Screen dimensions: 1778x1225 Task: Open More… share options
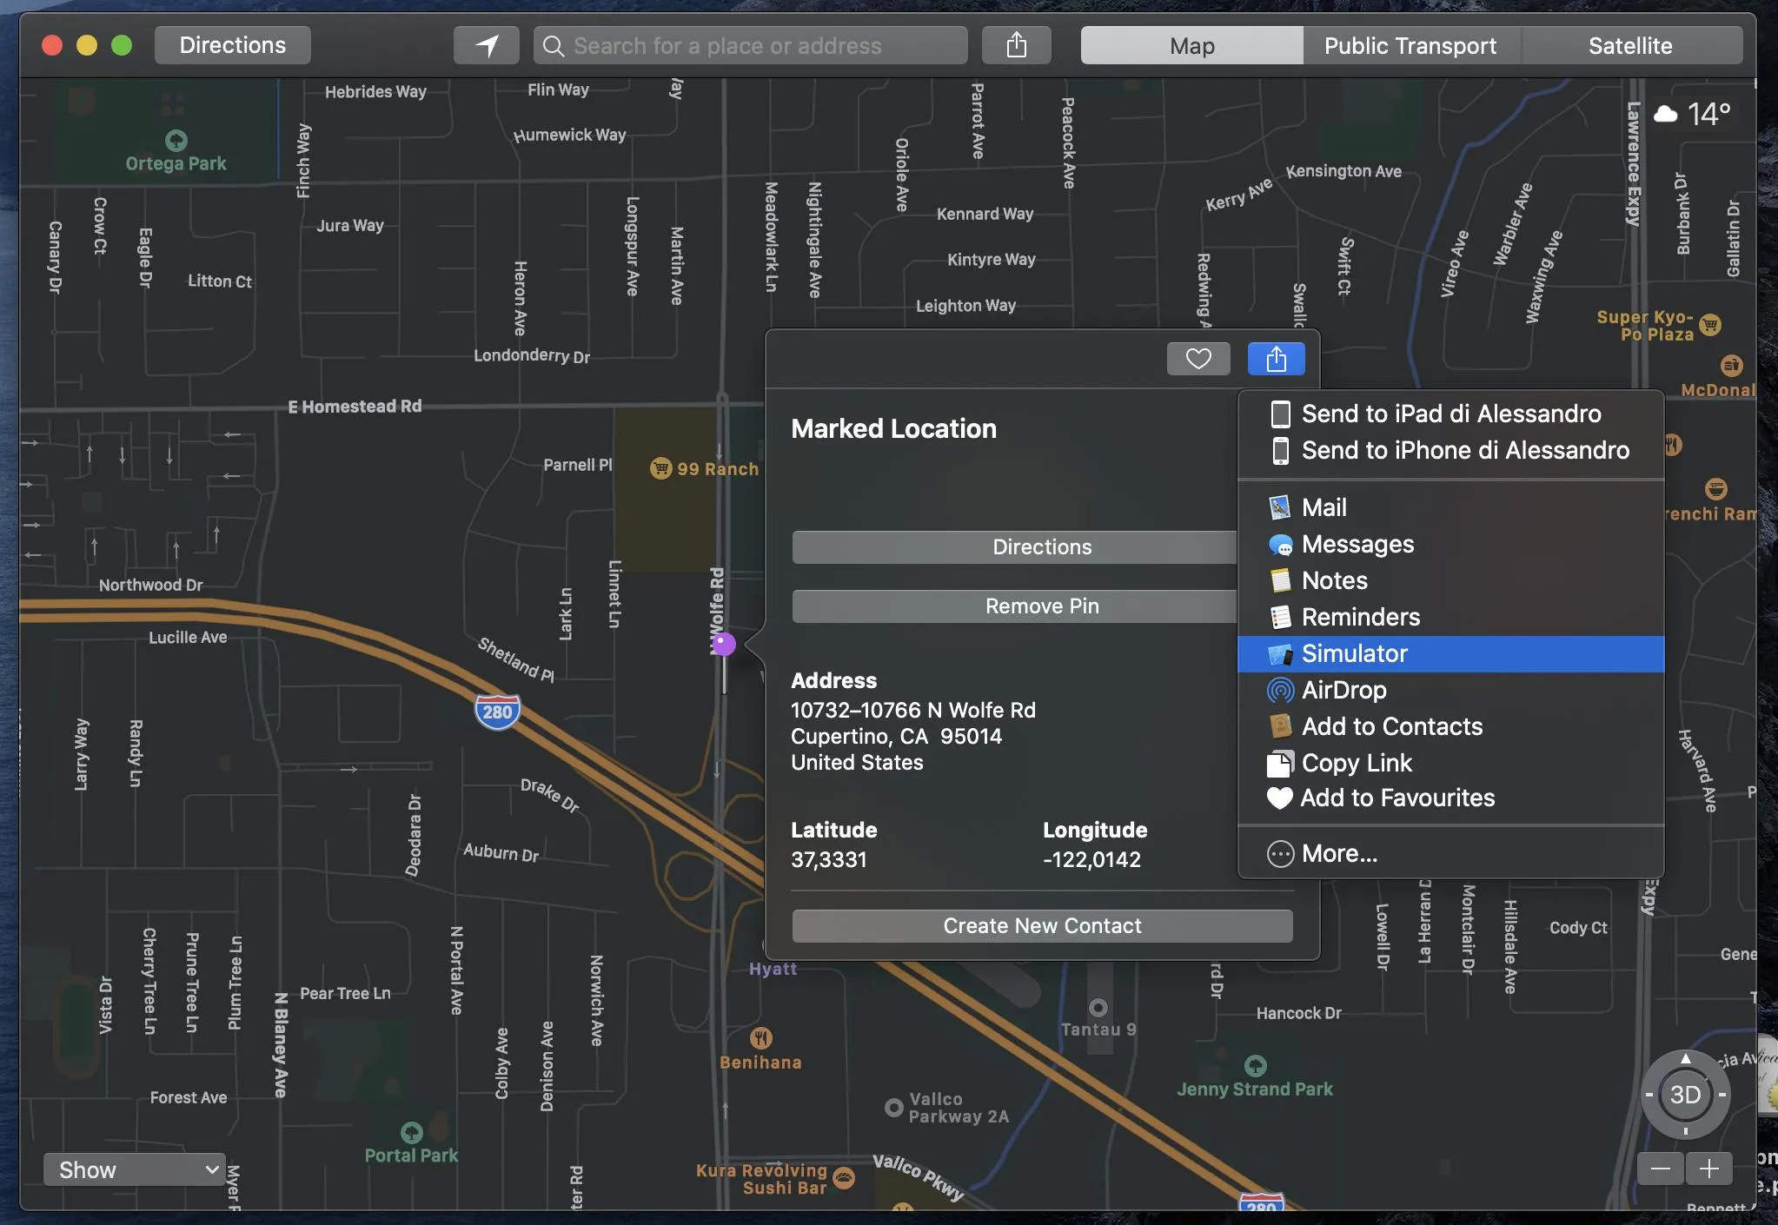pos(1338,854)
